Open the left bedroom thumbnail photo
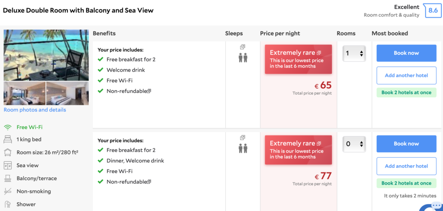 24,93
